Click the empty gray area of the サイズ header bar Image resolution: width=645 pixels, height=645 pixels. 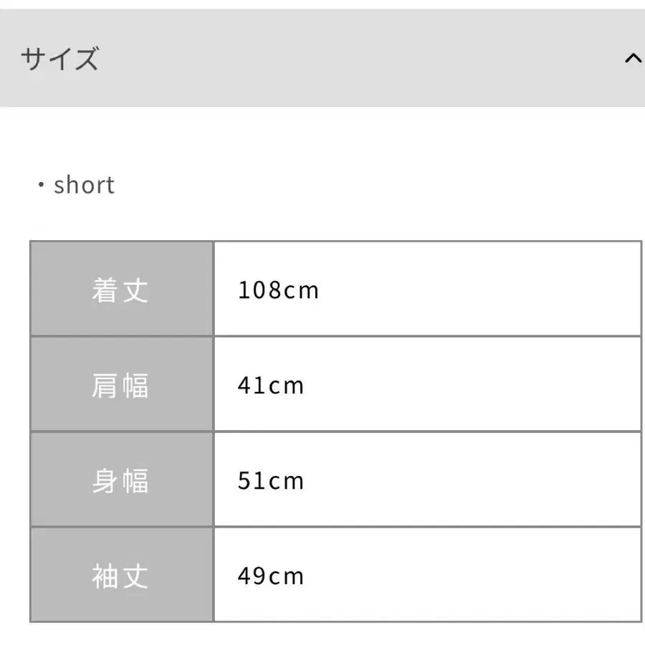pyautogui.click(x=358, y=59)
